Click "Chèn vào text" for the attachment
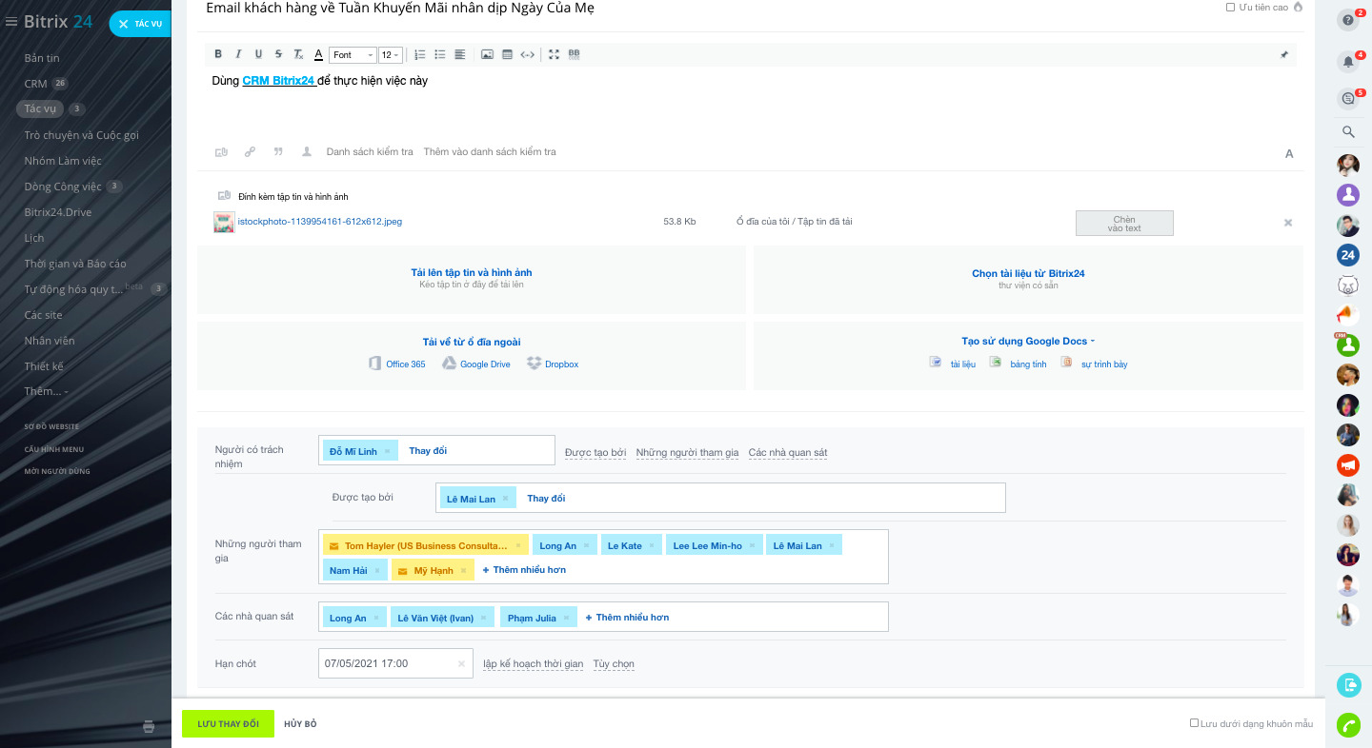This screenshot has width=1372, height=748. click(x=1124, y=223)
